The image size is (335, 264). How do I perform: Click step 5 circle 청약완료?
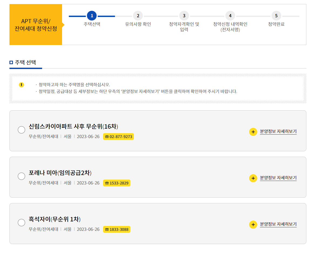click(x=276, y=16)
